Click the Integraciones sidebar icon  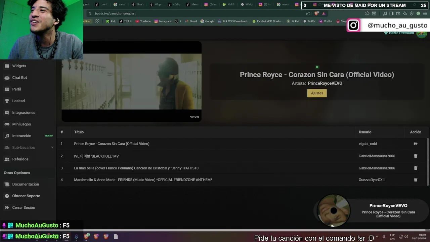7,113
